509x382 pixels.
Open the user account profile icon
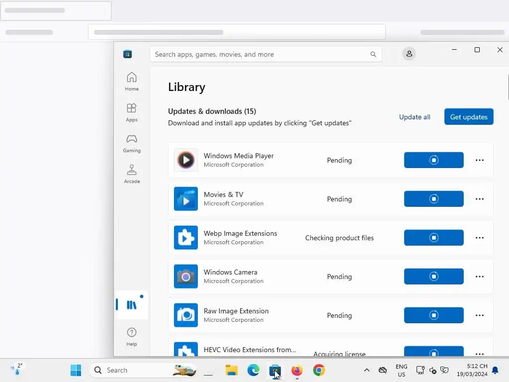(x=409, y=54)
